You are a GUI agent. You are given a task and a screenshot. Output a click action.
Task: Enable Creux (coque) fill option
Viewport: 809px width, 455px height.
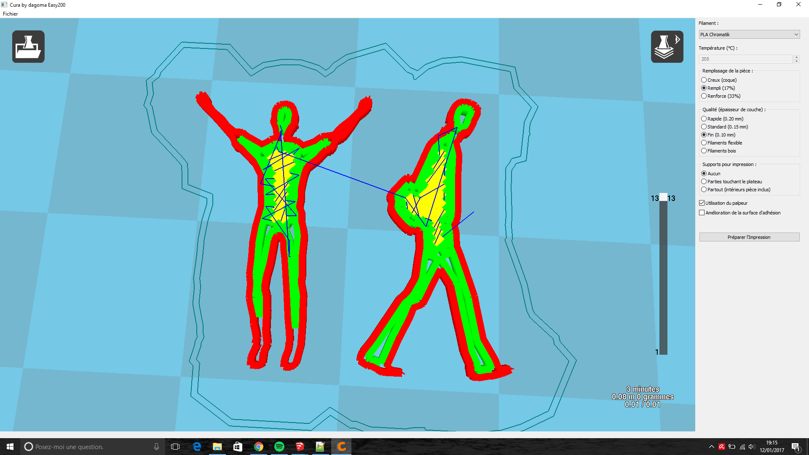pyautogui.click(x=704, y=80)
